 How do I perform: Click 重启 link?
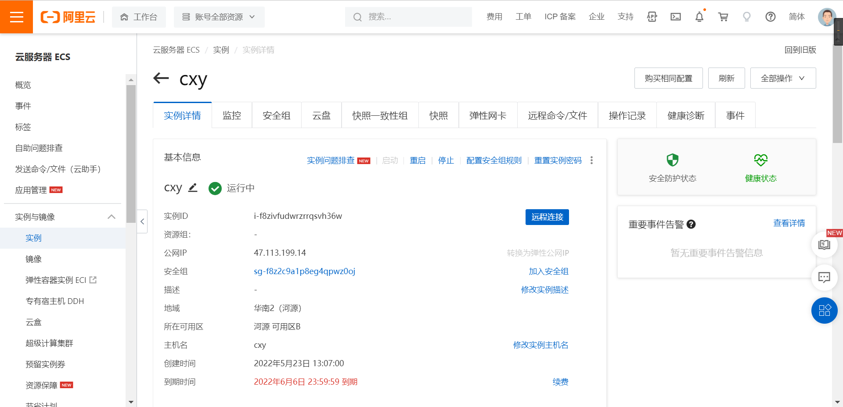pyautogui.click(x=418, y=161)
